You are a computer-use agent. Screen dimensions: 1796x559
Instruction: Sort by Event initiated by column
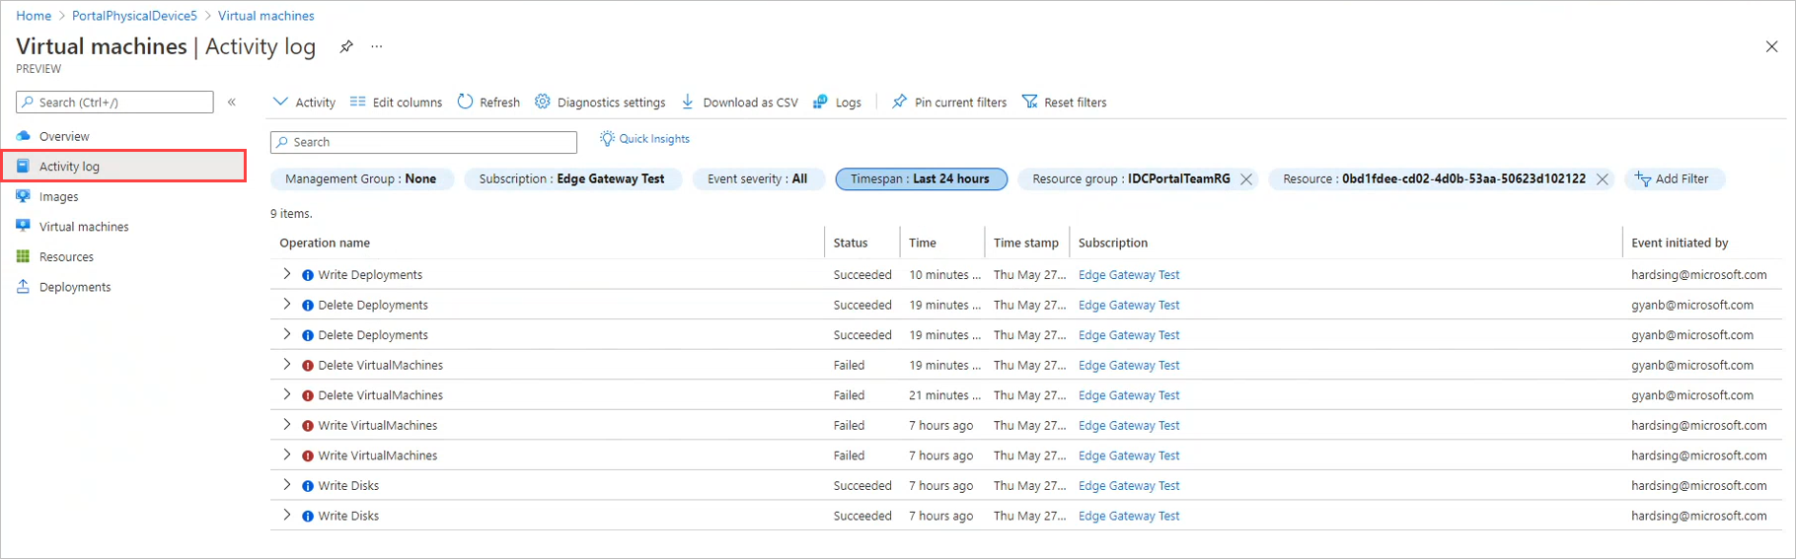click(1680, 243)
